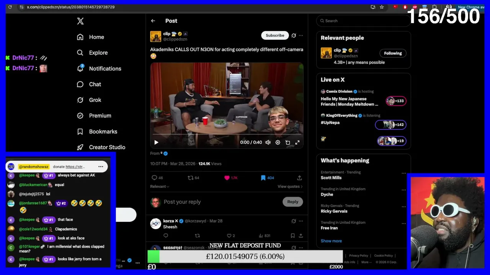
Task: Click the +19 listeners badge
Action: coord(392,141)
